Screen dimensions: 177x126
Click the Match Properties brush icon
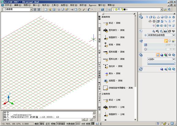84,9
